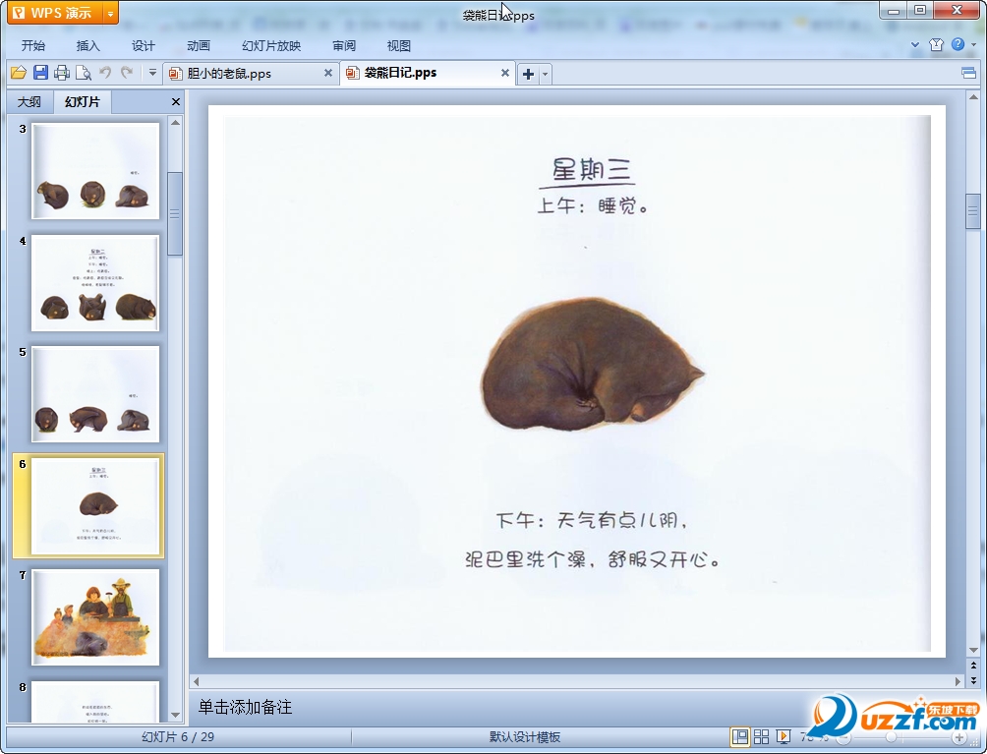Click the thumbnail pane scroll down arrow

[176, 715]
